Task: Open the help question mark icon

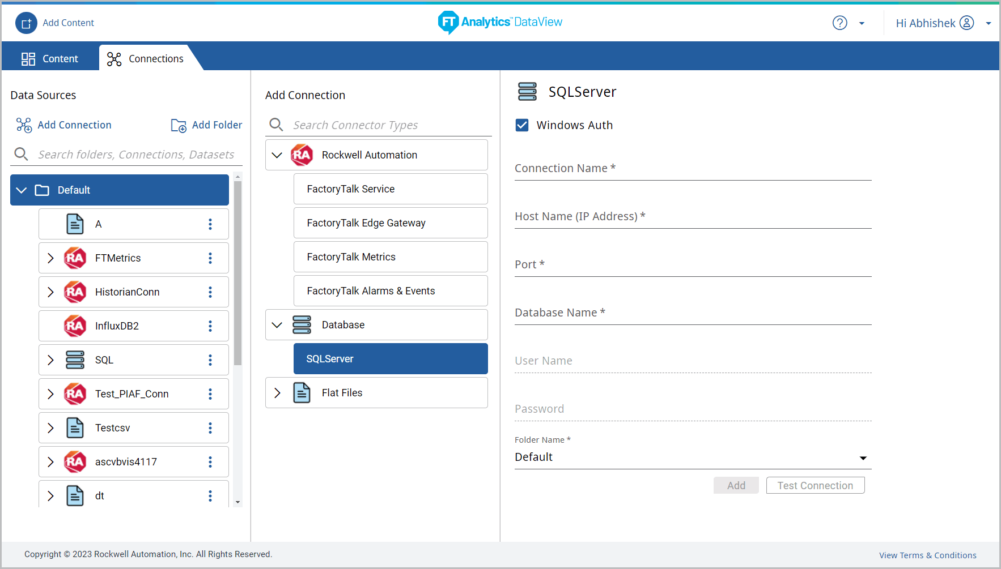Action: coord(839,23)
